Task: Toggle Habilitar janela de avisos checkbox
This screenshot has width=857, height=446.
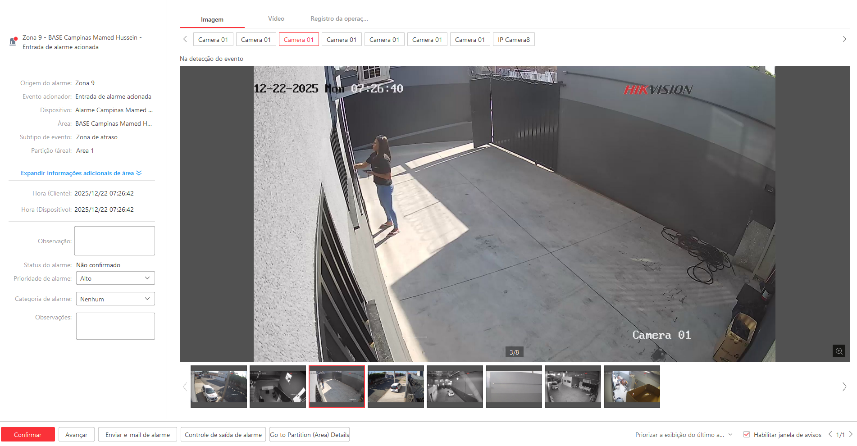Action: pyautogui.click(x=747, y=435)
